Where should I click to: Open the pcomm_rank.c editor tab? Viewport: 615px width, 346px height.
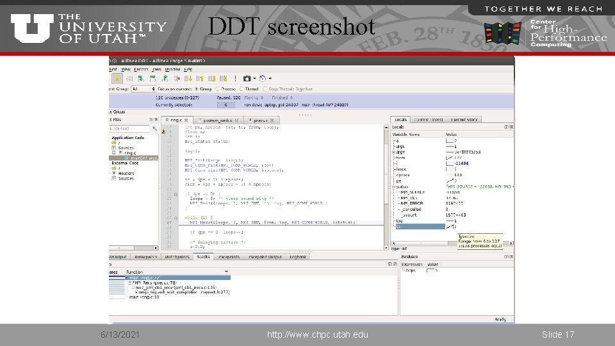218,120
